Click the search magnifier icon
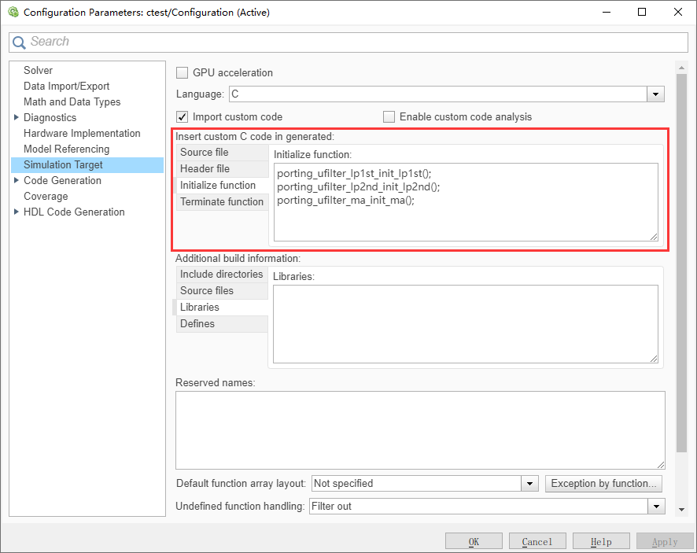 [19, 42]
